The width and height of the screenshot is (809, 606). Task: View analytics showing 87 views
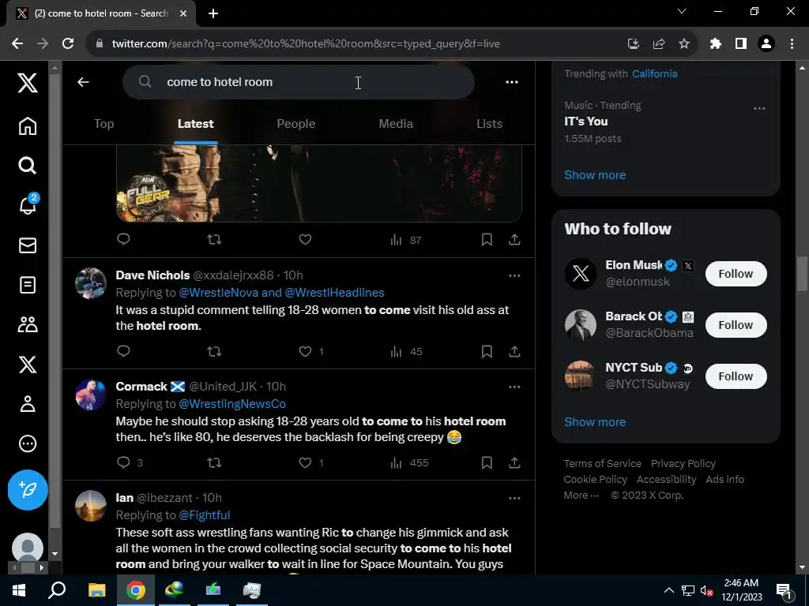[405, 240]
